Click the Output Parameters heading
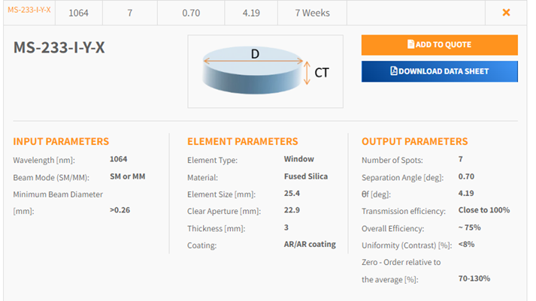 (414, 141)
